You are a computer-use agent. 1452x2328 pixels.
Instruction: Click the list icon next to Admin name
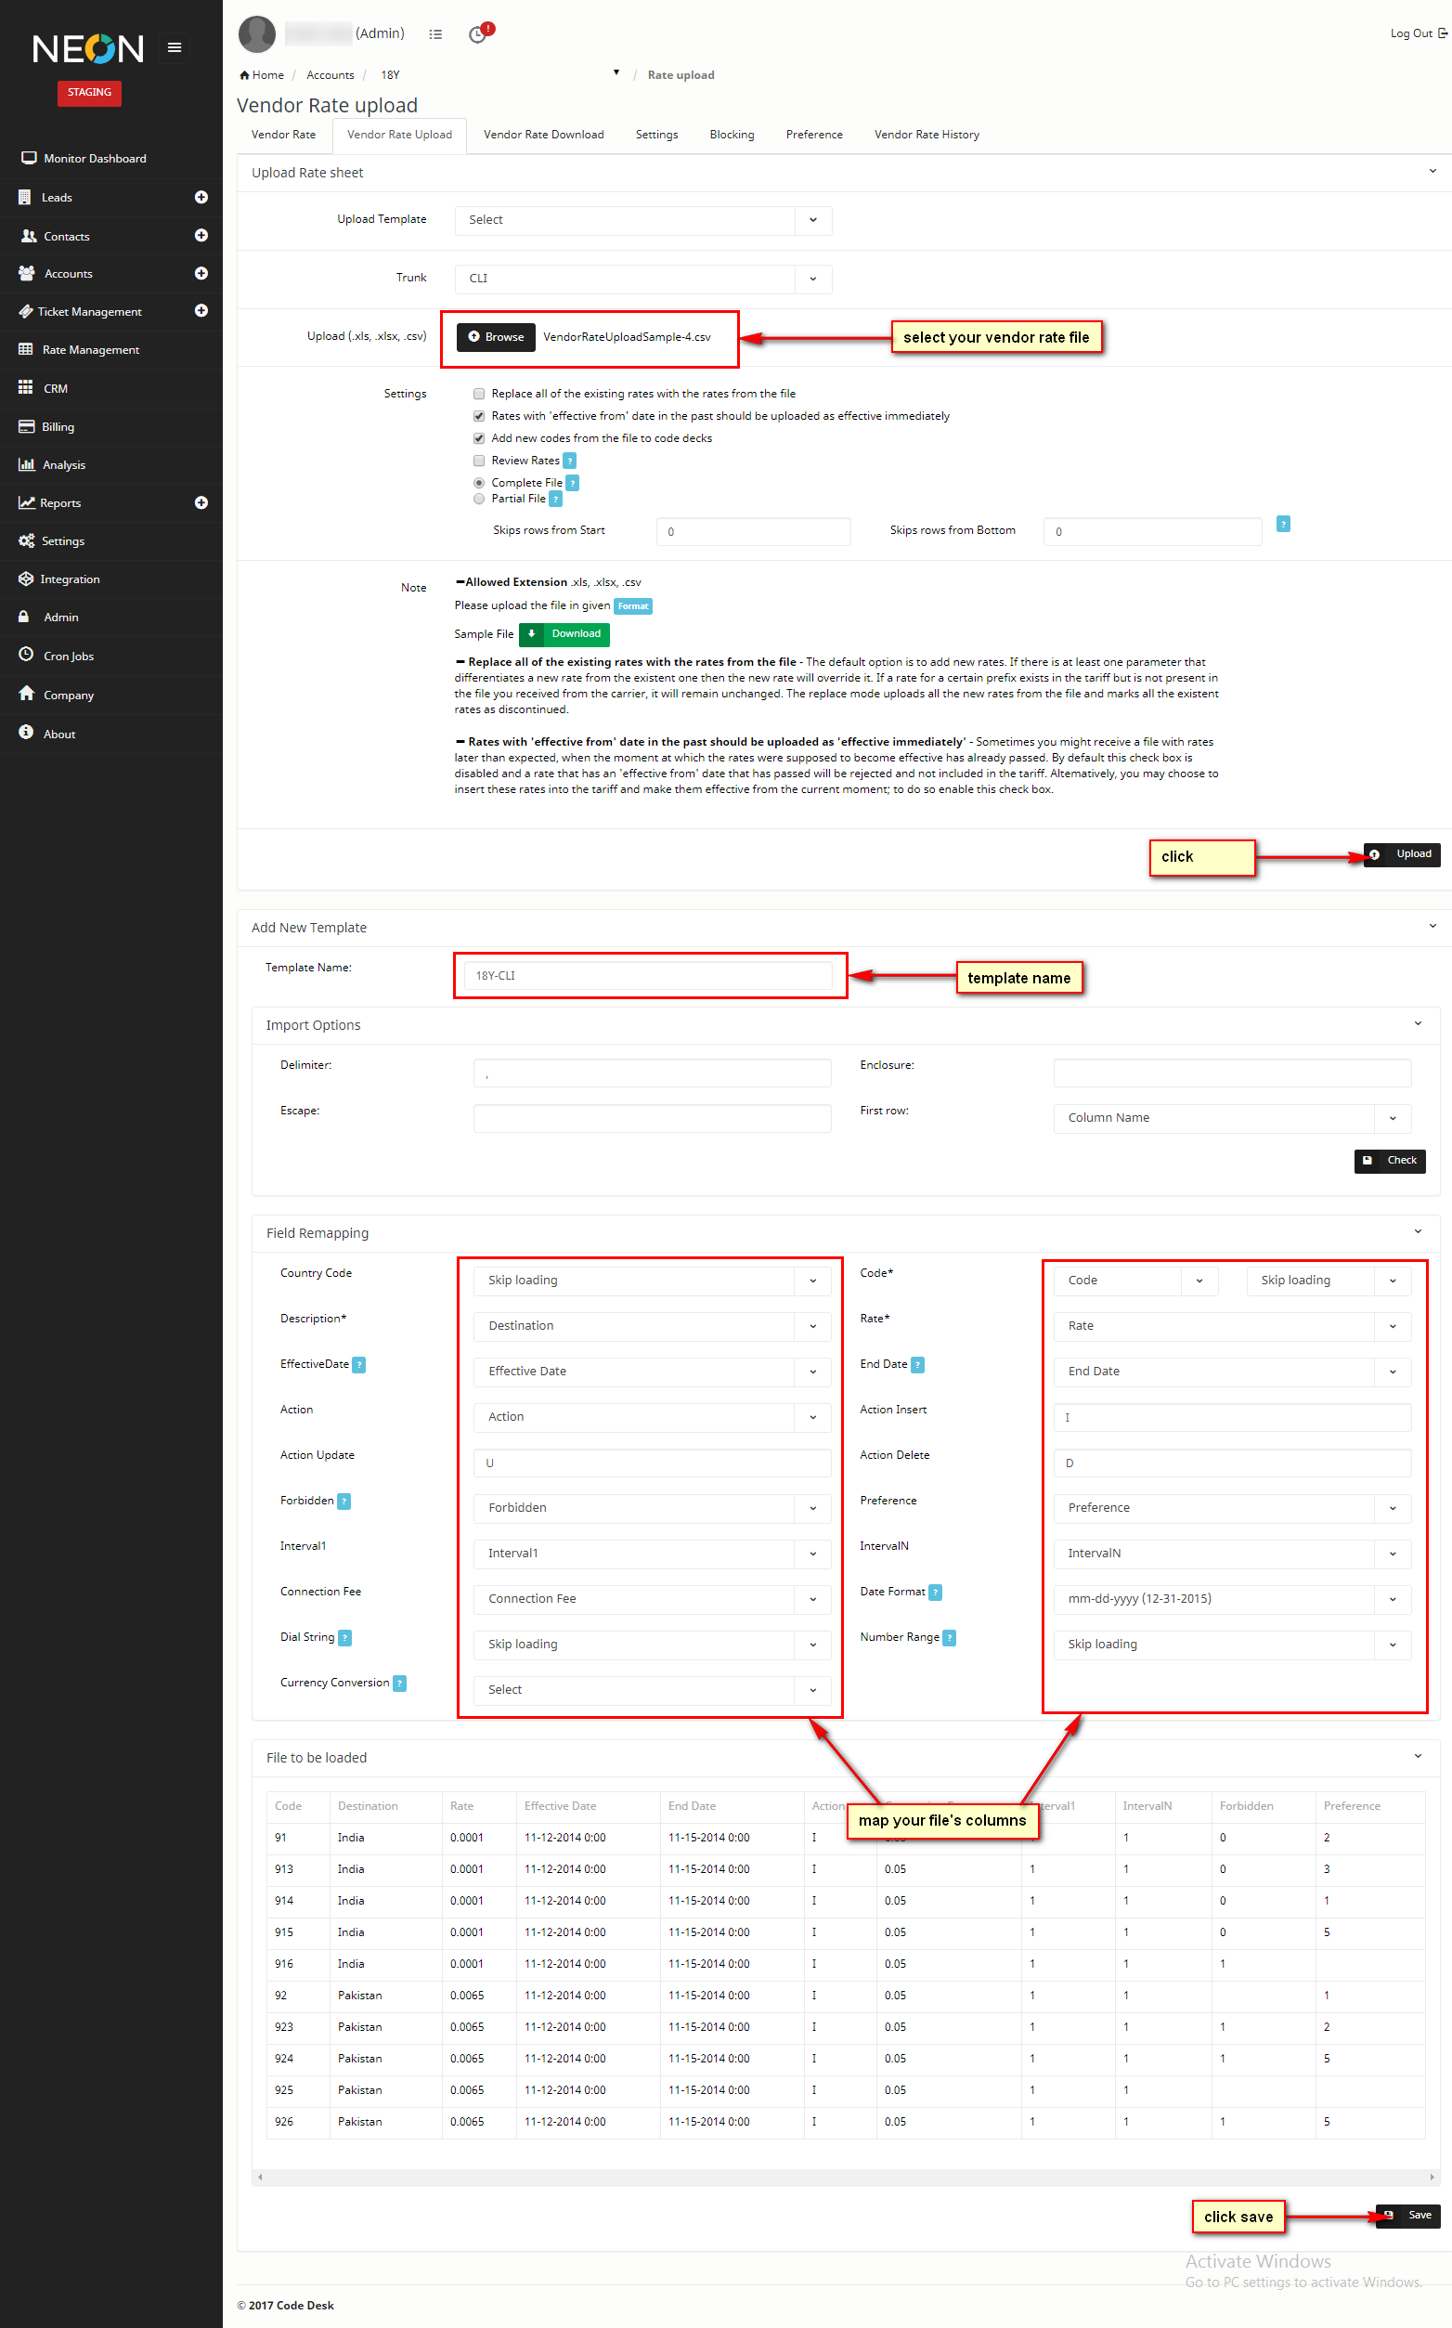pos(435,34)
